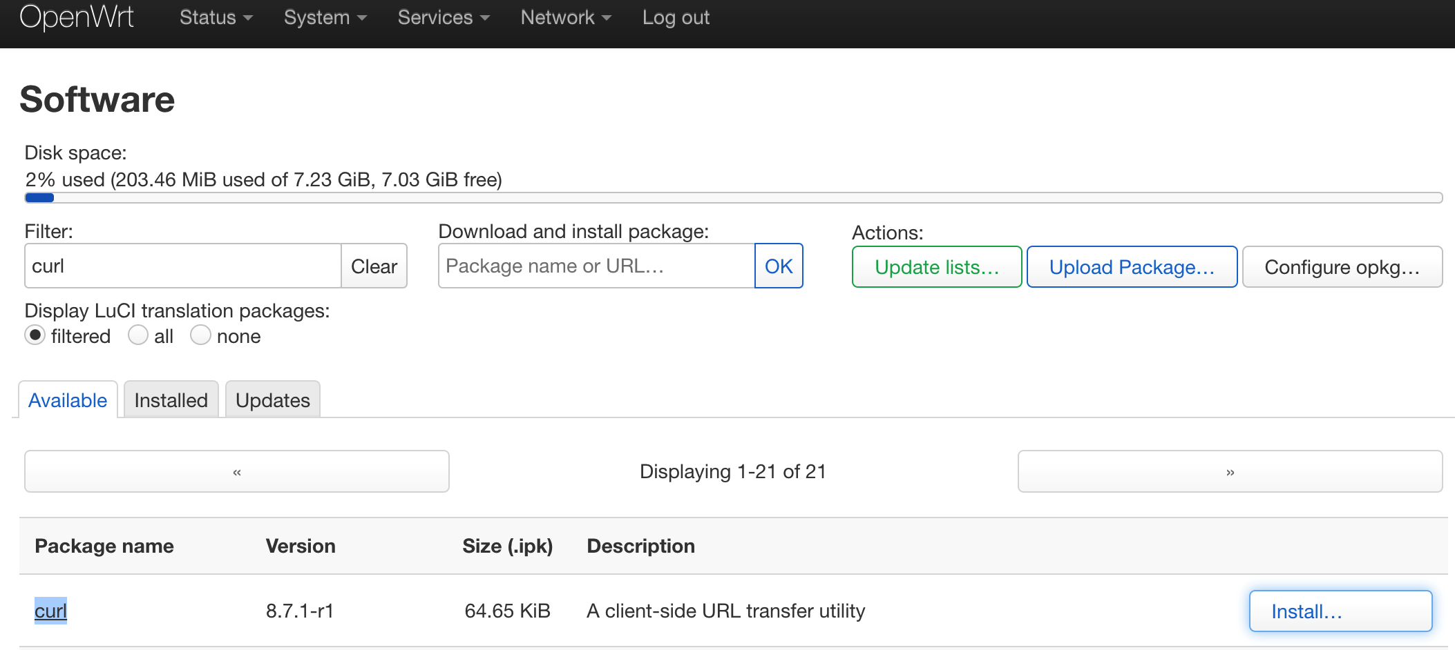Screen dimensions: 1455x650
Task: Click Log out in the top bar
Action: pyautogui.click(x=676, y=17)
